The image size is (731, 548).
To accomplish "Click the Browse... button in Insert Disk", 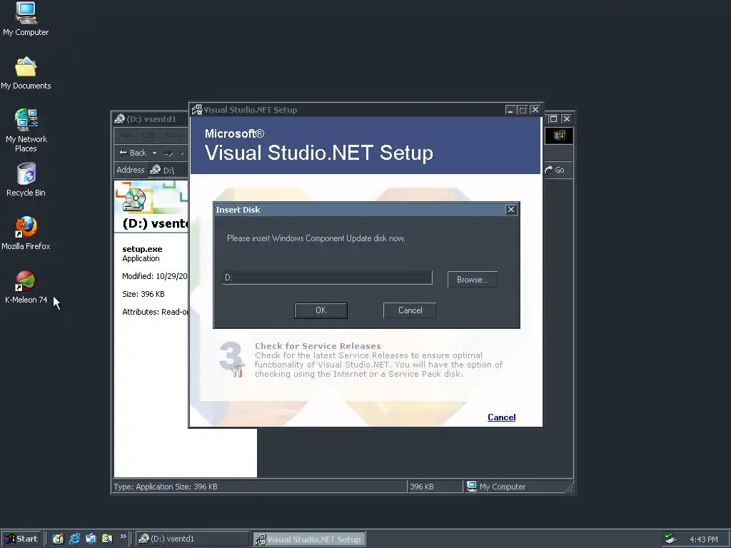I will pos(473,280).
